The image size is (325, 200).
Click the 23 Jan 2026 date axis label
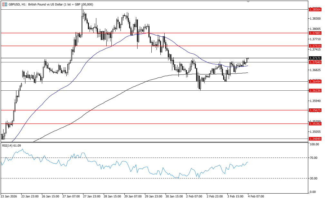tap(9, 196)
